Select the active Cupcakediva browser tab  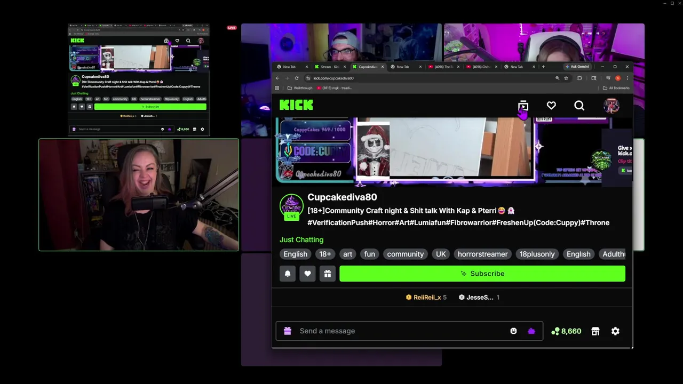(367, 67)
